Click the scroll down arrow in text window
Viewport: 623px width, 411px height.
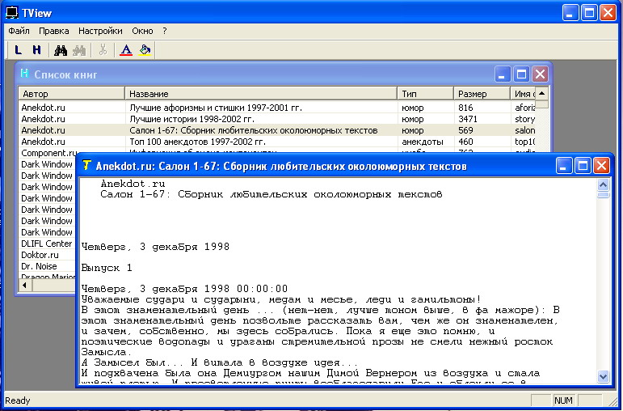point(603,376)
